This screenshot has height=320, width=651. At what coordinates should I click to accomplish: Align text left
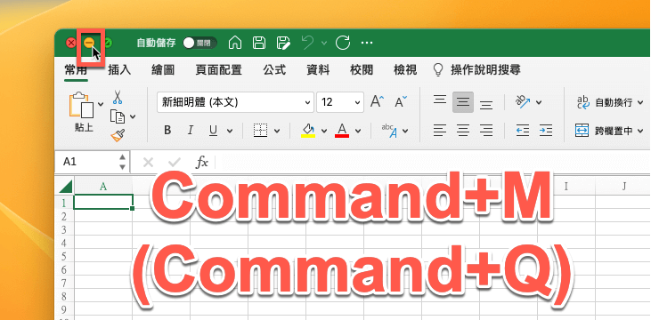click(440, 131)
